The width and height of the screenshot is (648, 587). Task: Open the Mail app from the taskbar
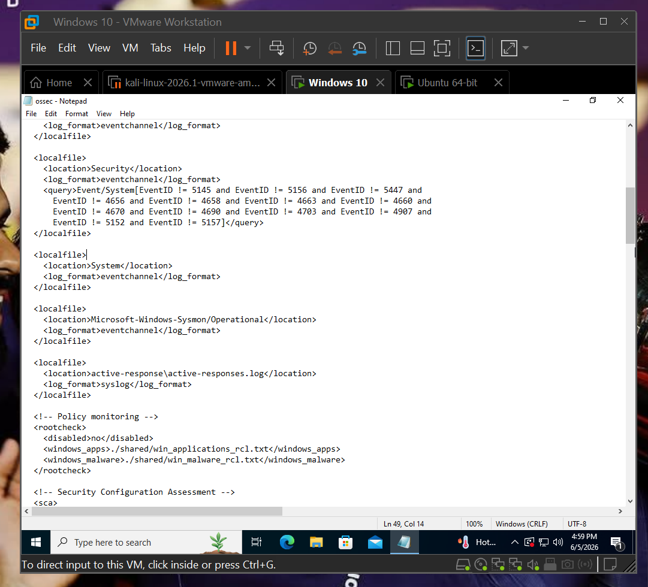[375, 542]
